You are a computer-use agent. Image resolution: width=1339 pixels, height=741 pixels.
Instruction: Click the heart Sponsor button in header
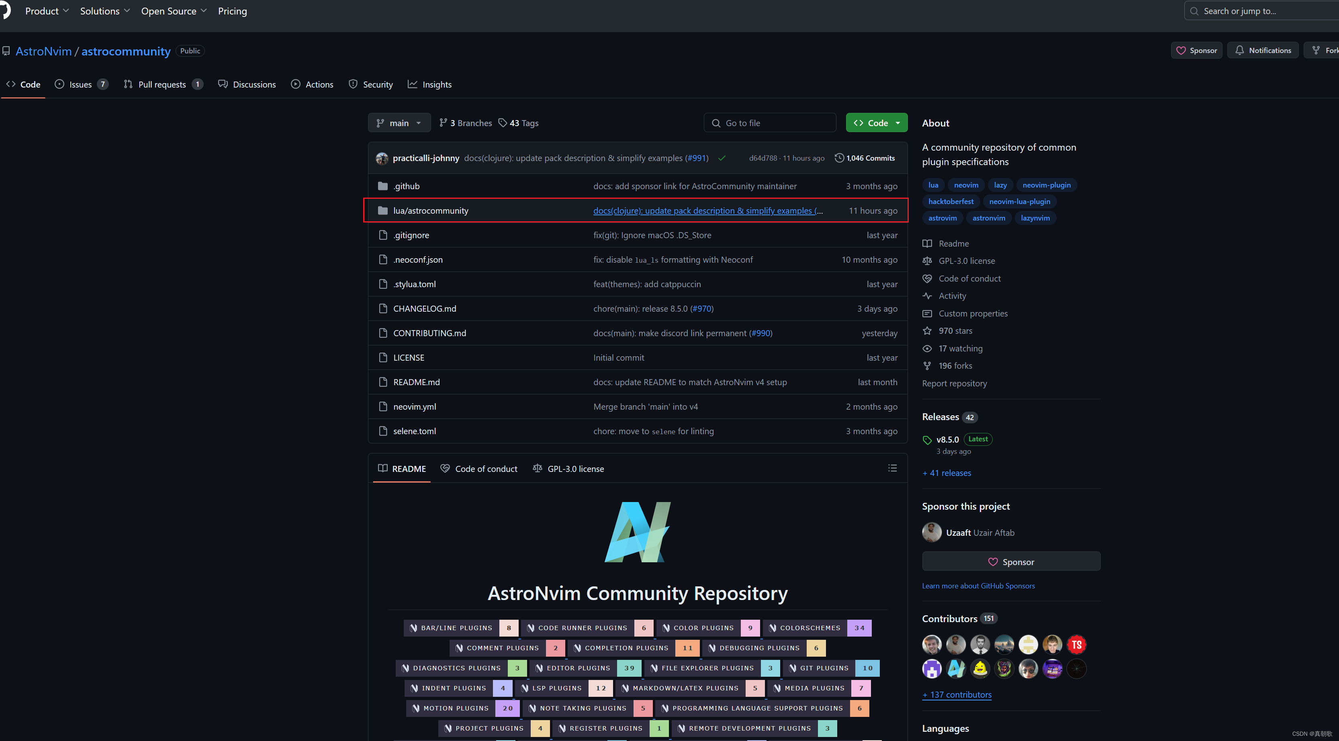click(x=1196, y=51)
